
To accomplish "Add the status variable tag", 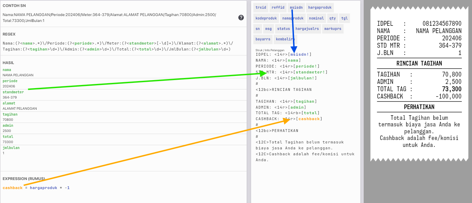I will pos(283,29).
